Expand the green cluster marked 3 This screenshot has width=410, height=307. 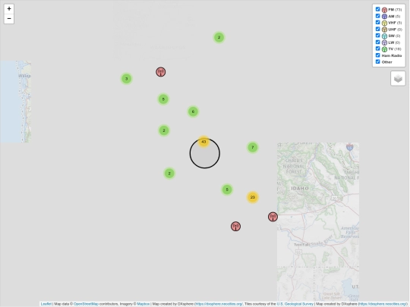click(x=127, y=79)
